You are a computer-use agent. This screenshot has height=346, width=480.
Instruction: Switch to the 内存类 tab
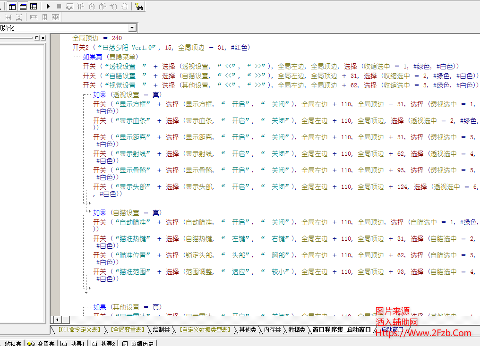pos(272,329)
